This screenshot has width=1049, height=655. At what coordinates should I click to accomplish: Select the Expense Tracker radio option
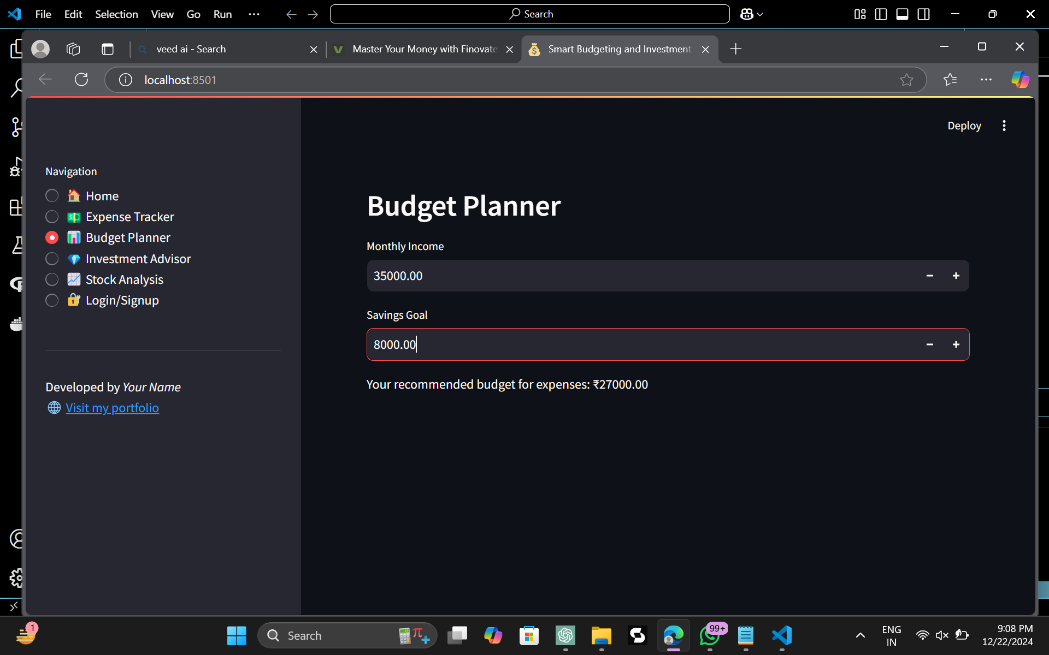click(x=52, y=217)
